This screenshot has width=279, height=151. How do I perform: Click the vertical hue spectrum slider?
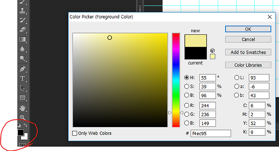pos(176,80)
